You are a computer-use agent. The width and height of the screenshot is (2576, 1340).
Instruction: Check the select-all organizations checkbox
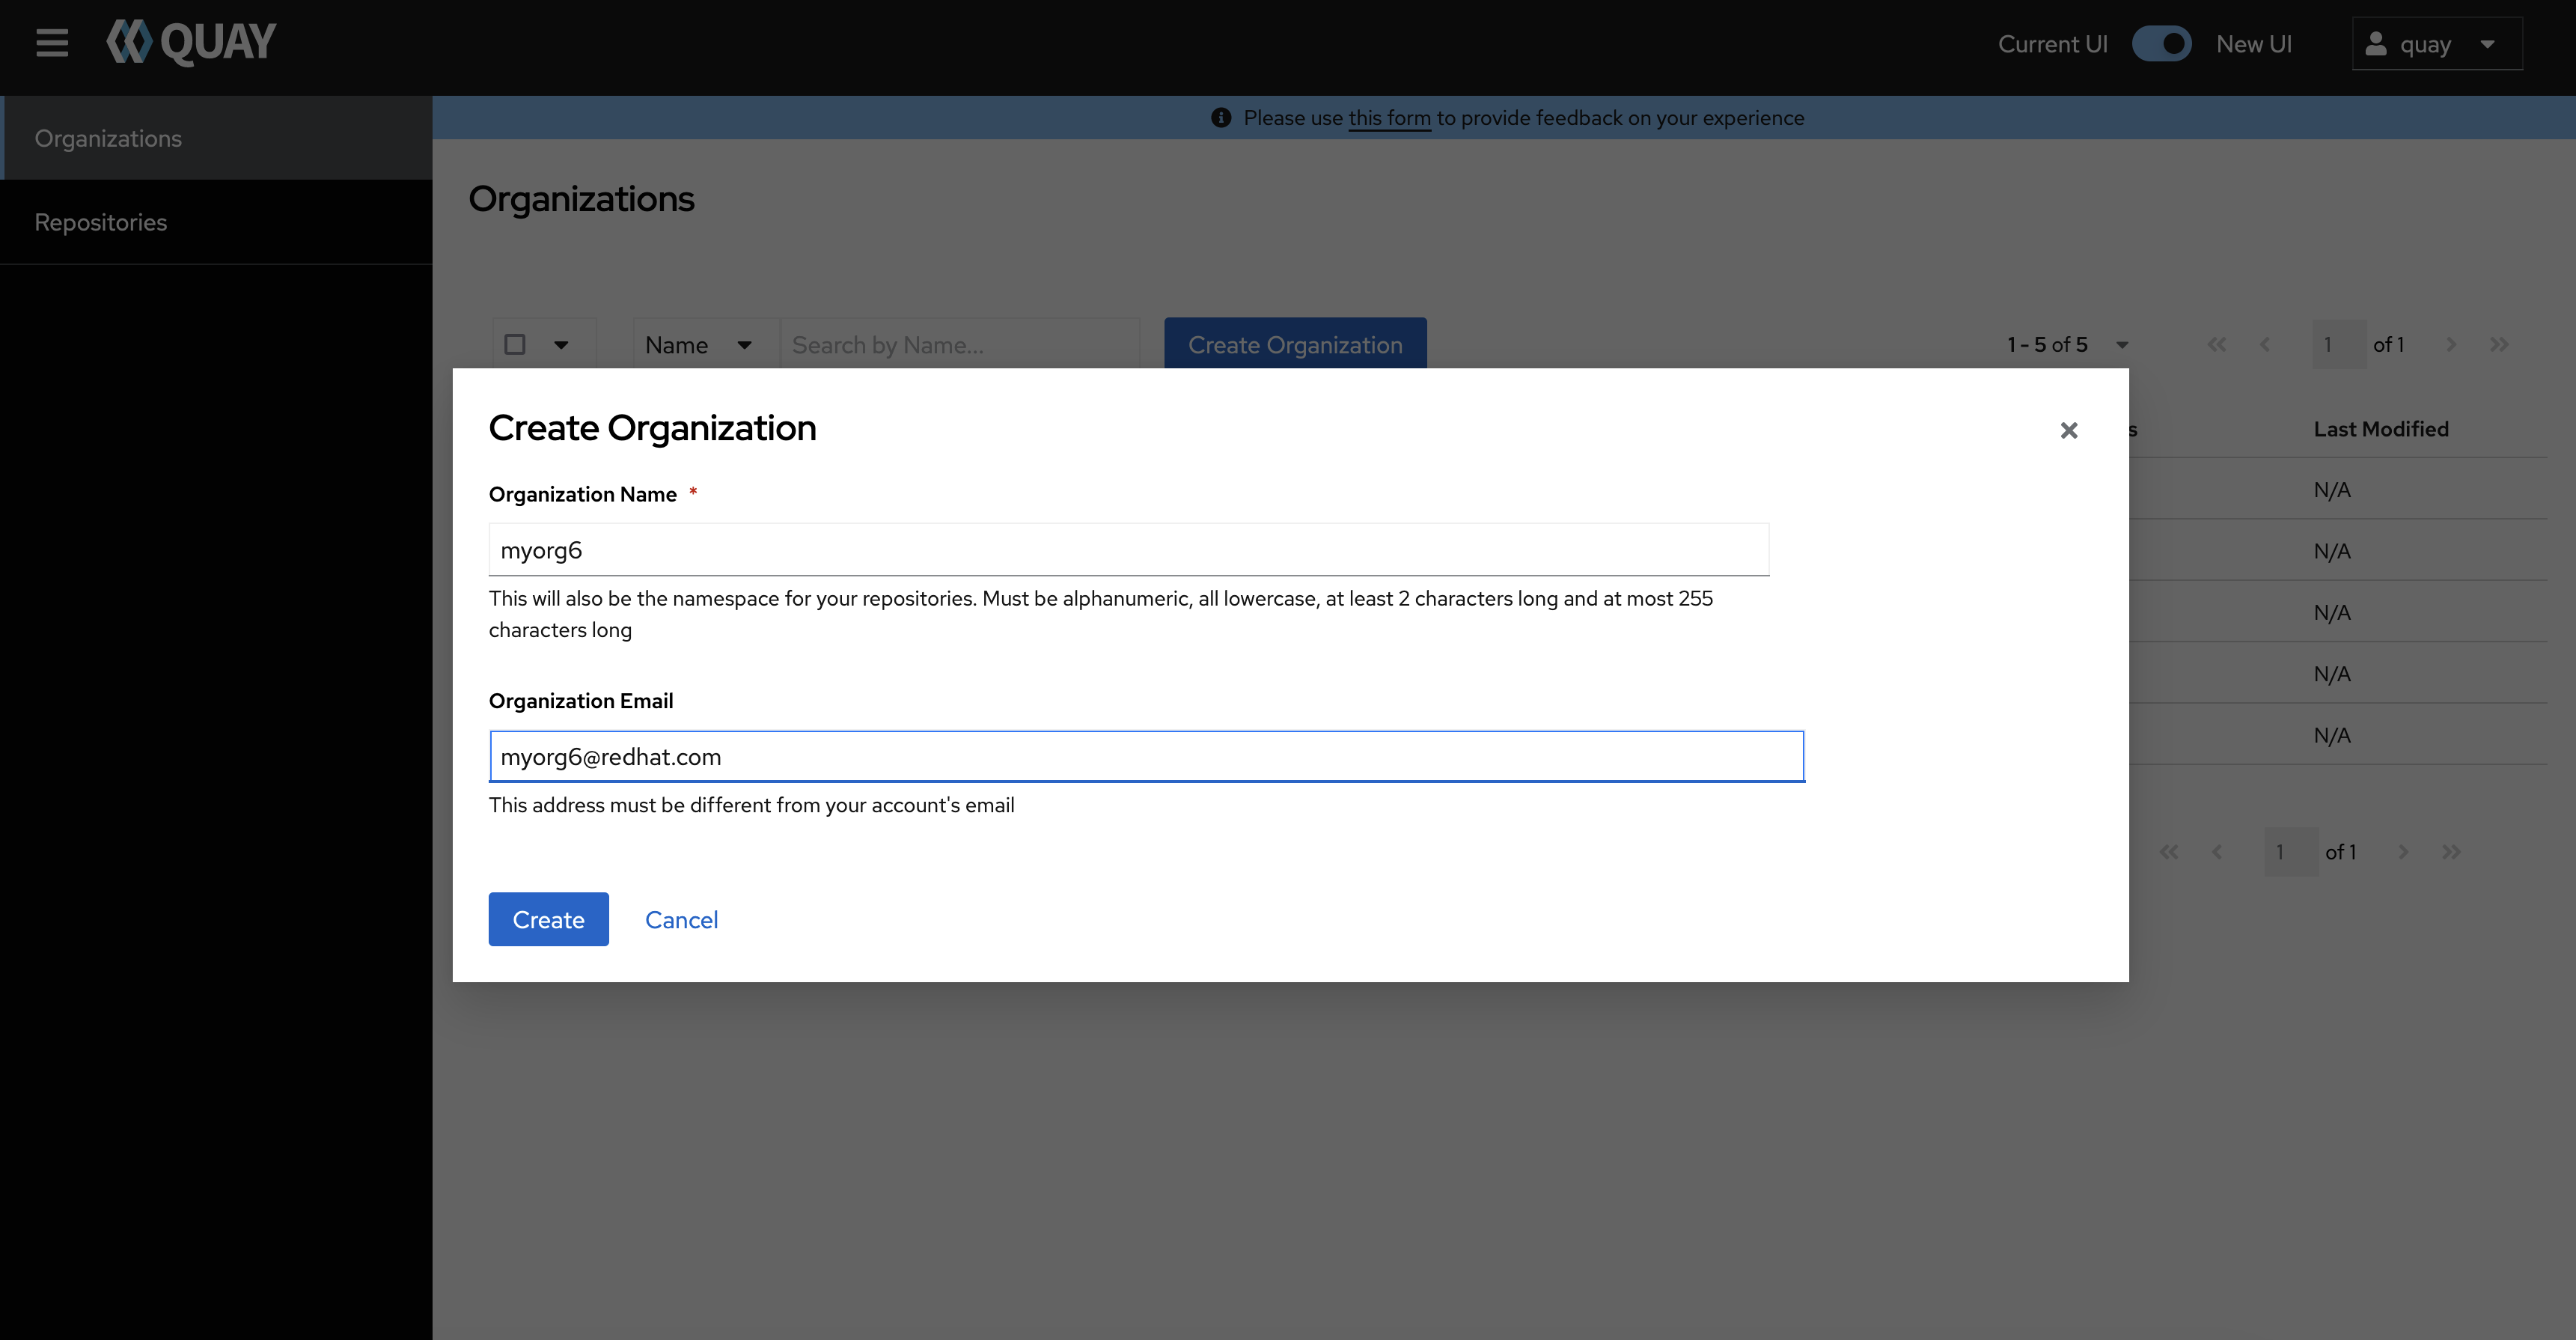click(x=515, y=345)
